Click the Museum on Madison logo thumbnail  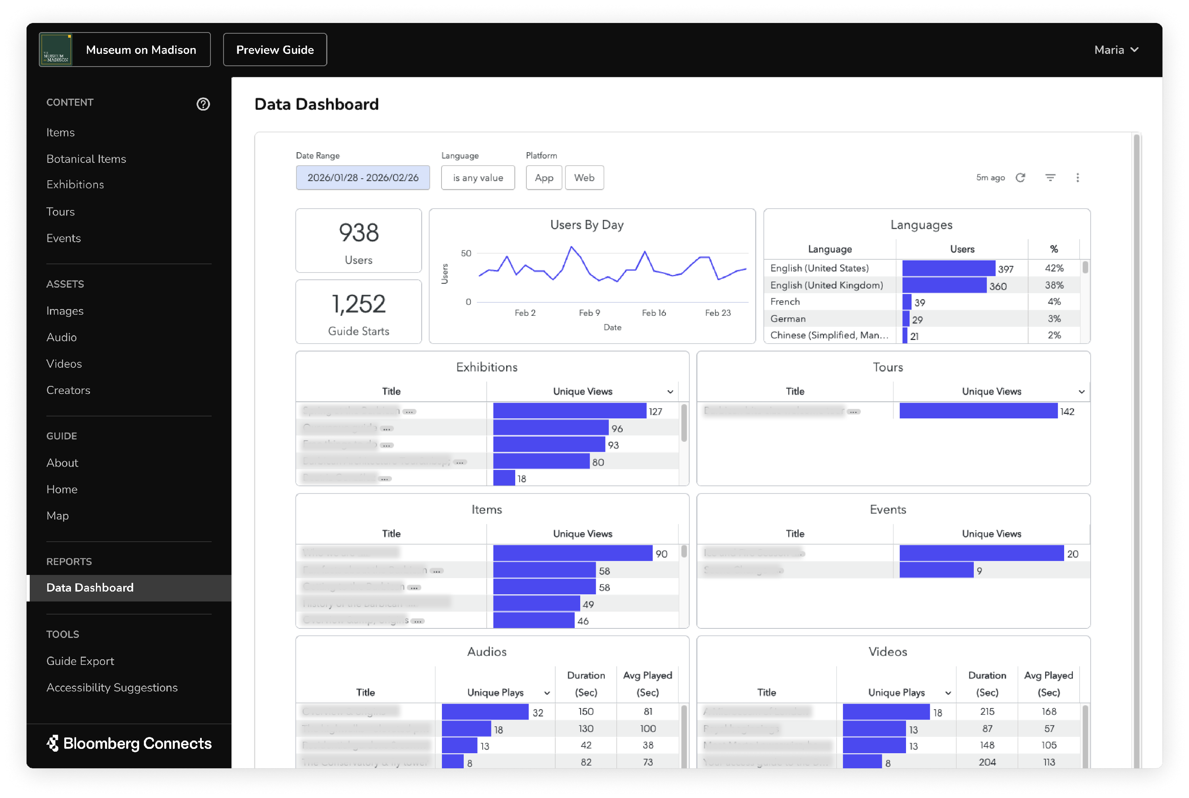(56, 50)
